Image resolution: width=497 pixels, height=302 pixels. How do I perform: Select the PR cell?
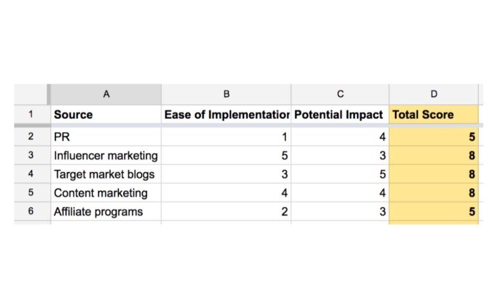[106, 137]
